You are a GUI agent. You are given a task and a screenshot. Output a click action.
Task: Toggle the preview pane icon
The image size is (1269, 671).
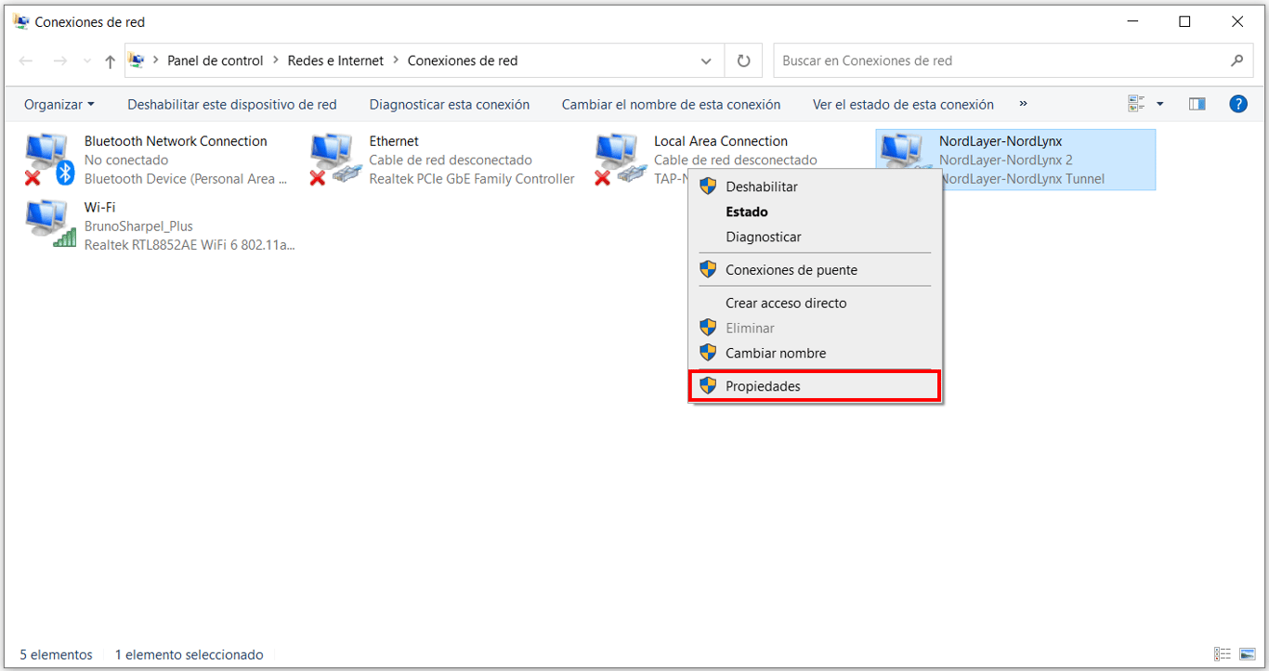point(1197,104)
